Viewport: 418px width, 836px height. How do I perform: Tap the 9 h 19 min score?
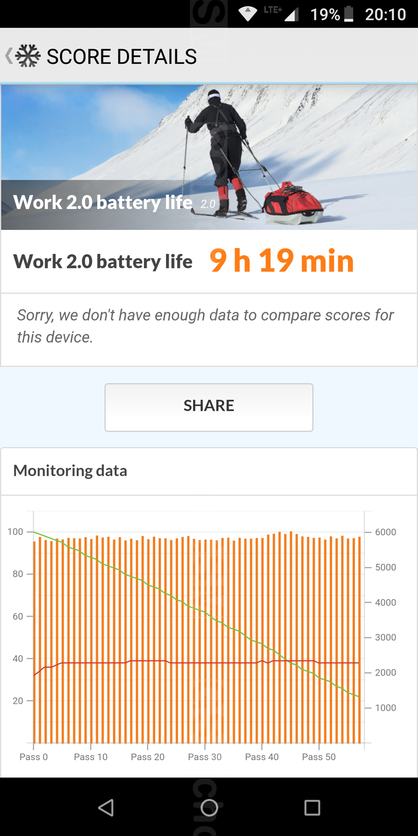(x=282, y=261)
